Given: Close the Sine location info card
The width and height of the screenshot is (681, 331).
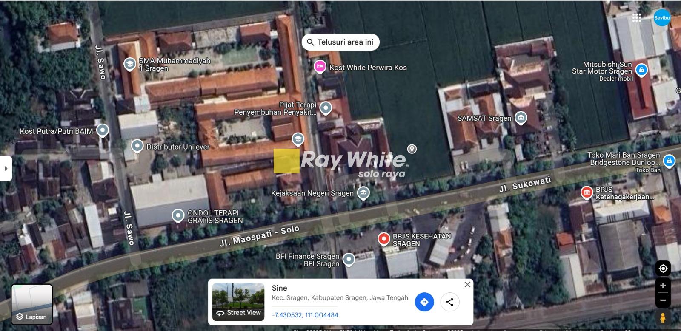Looking at the screenshot, I should tap(467, 285).
